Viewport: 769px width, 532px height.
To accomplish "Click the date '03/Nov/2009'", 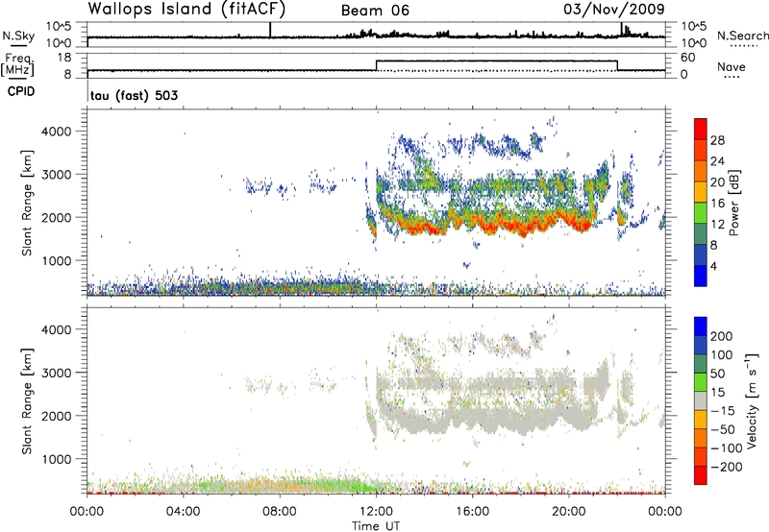I will [x=614, y=9].
